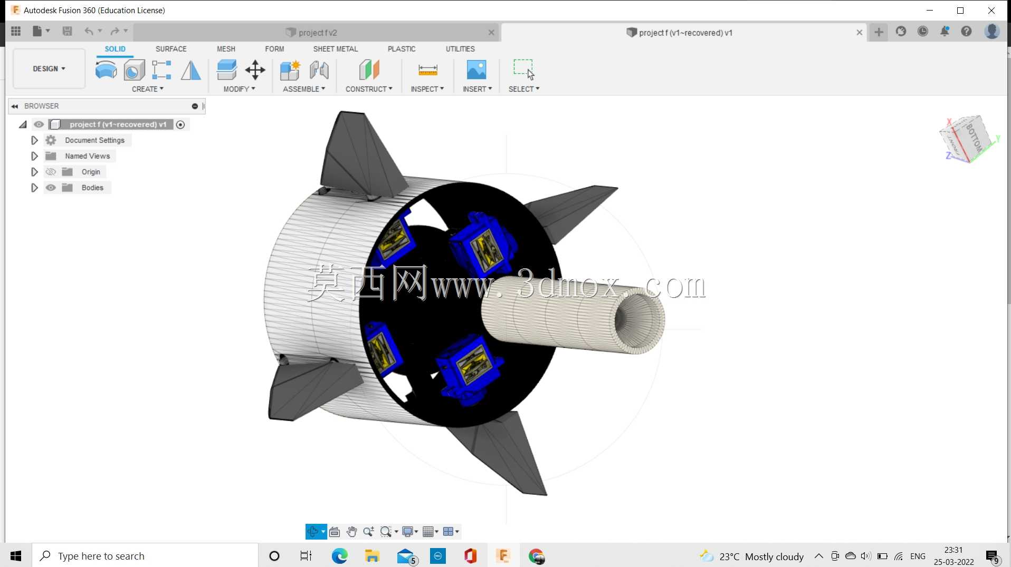Screen dimensions: 1011x567
Task: Select the New Component icon
Action: 290,70
